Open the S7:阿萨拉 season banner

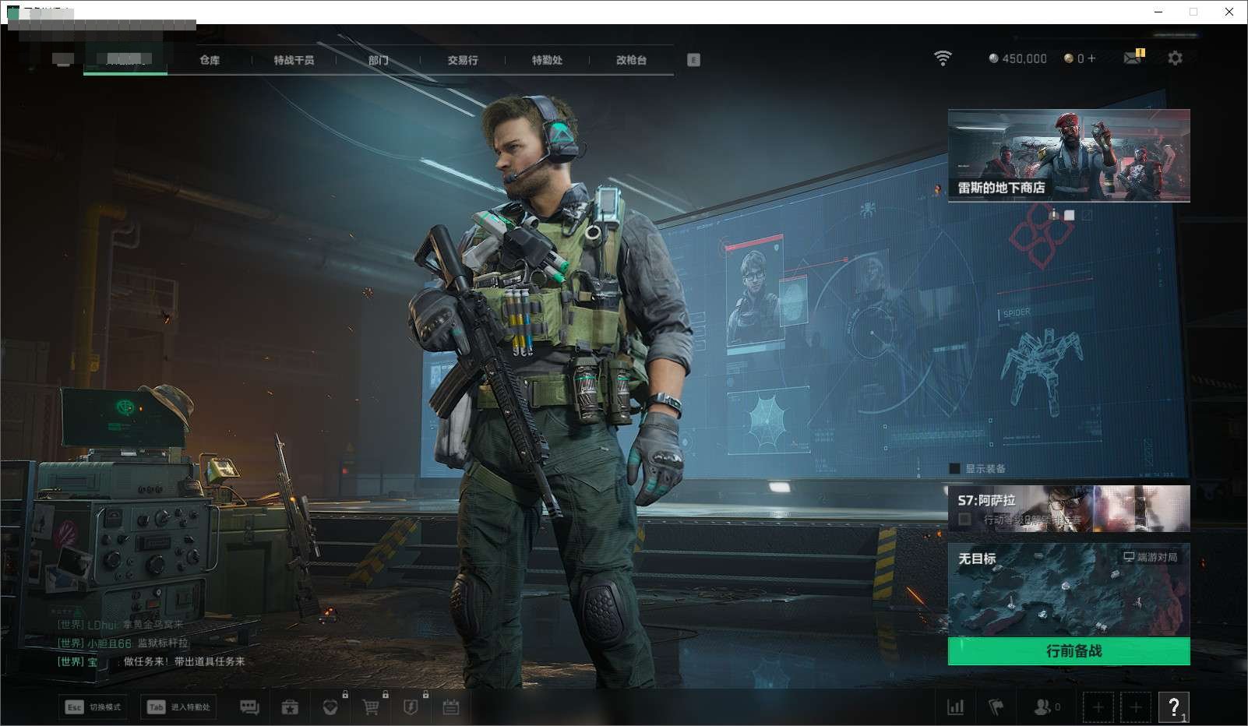[1069, 509]
